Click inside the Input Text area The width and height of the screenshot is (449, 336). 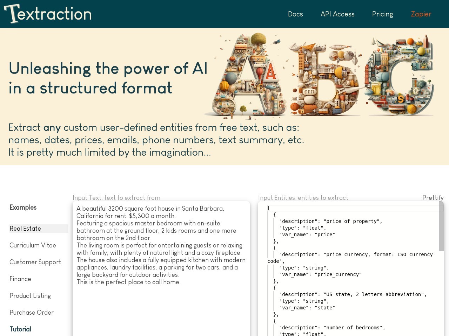point(161,268)
